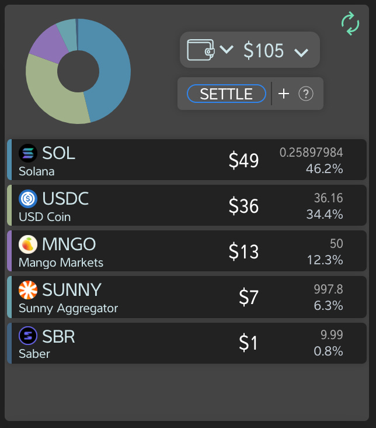Click the Saber name text
376x428 pixels.
tap(34, 354)
